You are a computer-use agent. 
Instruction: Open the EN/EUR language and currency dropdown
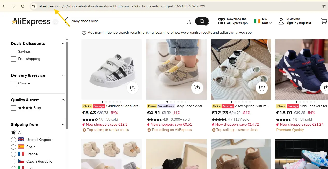click(x=264, y=21)
